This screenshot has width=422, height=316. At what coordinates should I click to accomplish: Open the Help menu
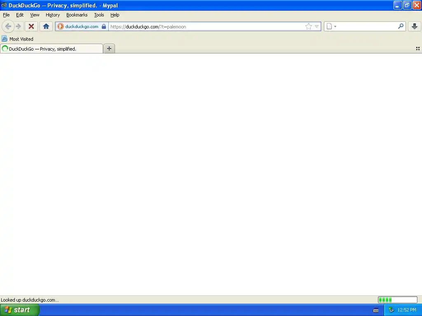click(115, 15)
